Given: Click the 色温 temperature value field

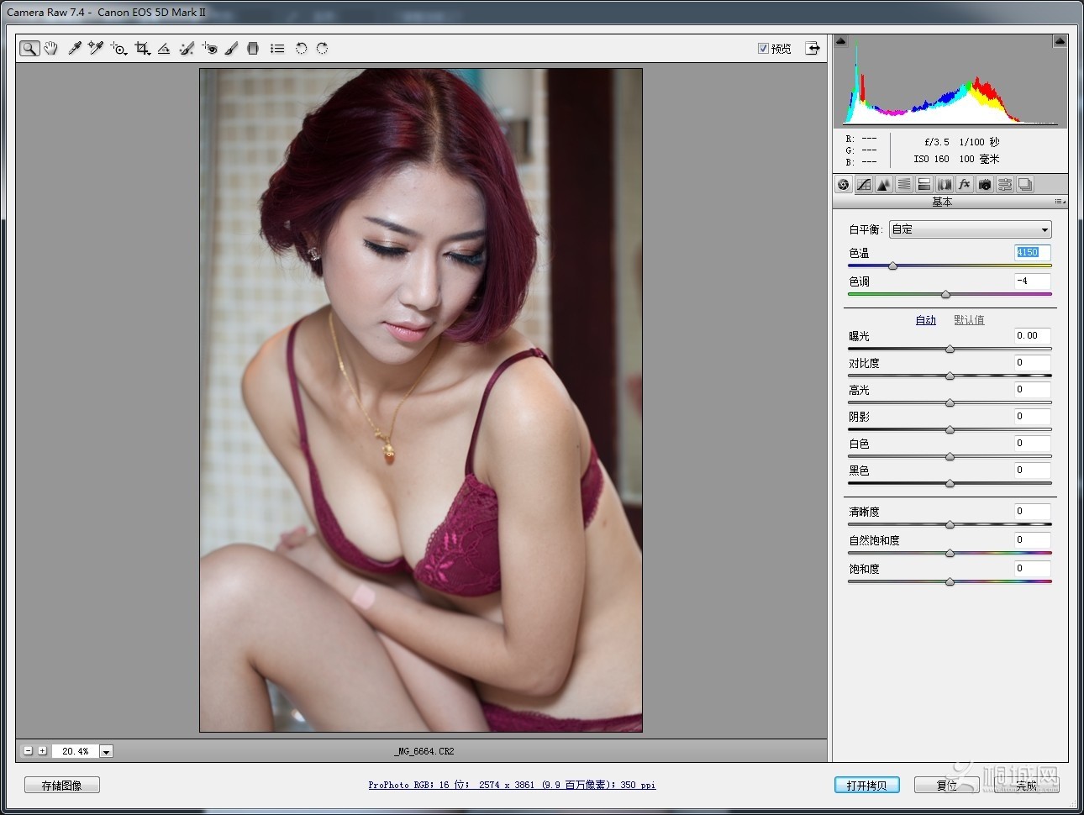Looking at the screenshot, I should 1032,252.
